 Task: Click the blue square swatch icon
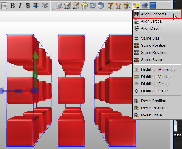pyautogui.click(x=153, y=6)
